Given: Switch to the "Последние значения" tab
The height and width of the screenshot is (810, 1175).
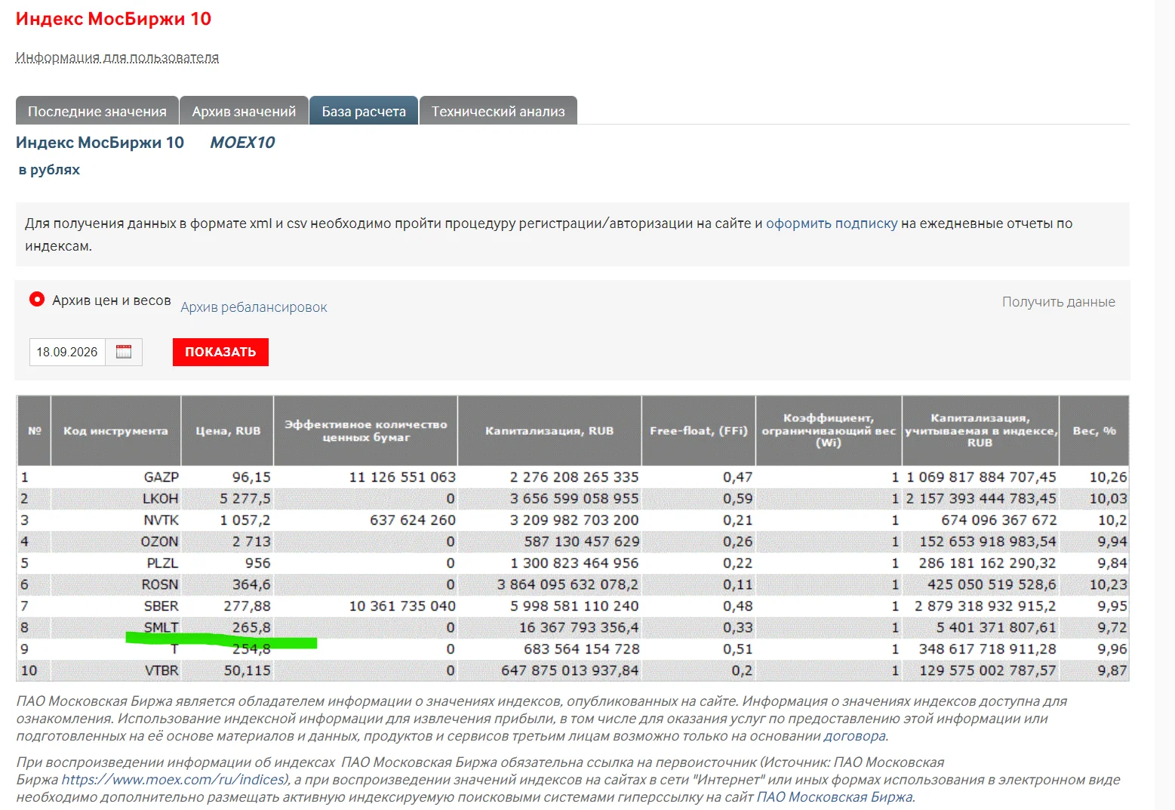Looking at the screenshot, I should tap(97, 111).
